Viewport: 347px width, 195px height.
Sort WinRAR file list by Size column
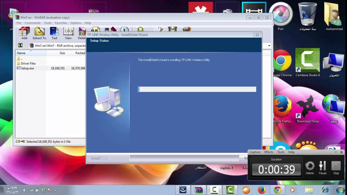56,53
